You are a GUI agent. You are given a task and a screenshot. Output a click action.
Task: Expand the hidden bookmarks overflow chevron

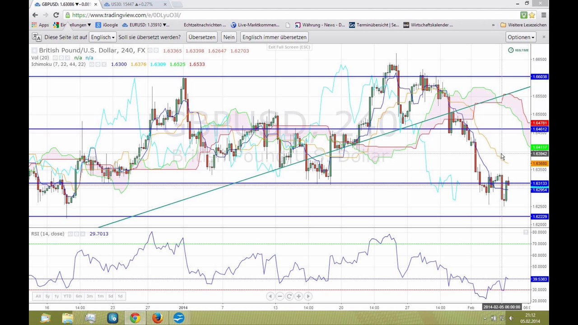point(493,25)
